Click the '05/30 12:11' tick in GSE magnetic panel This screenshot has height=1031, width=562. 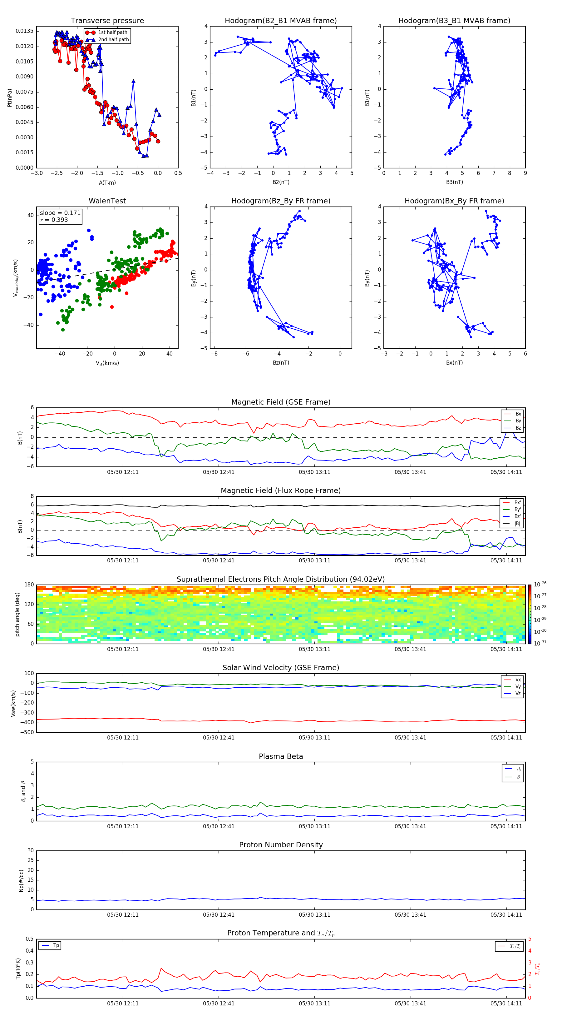pos(123,472)
